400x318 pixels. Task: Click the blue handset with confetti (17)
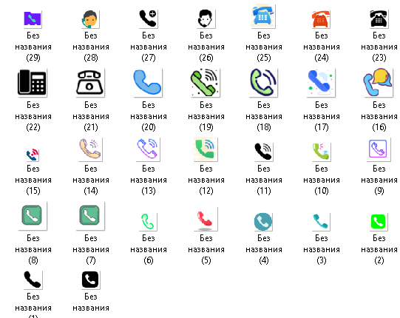(321, 82)
